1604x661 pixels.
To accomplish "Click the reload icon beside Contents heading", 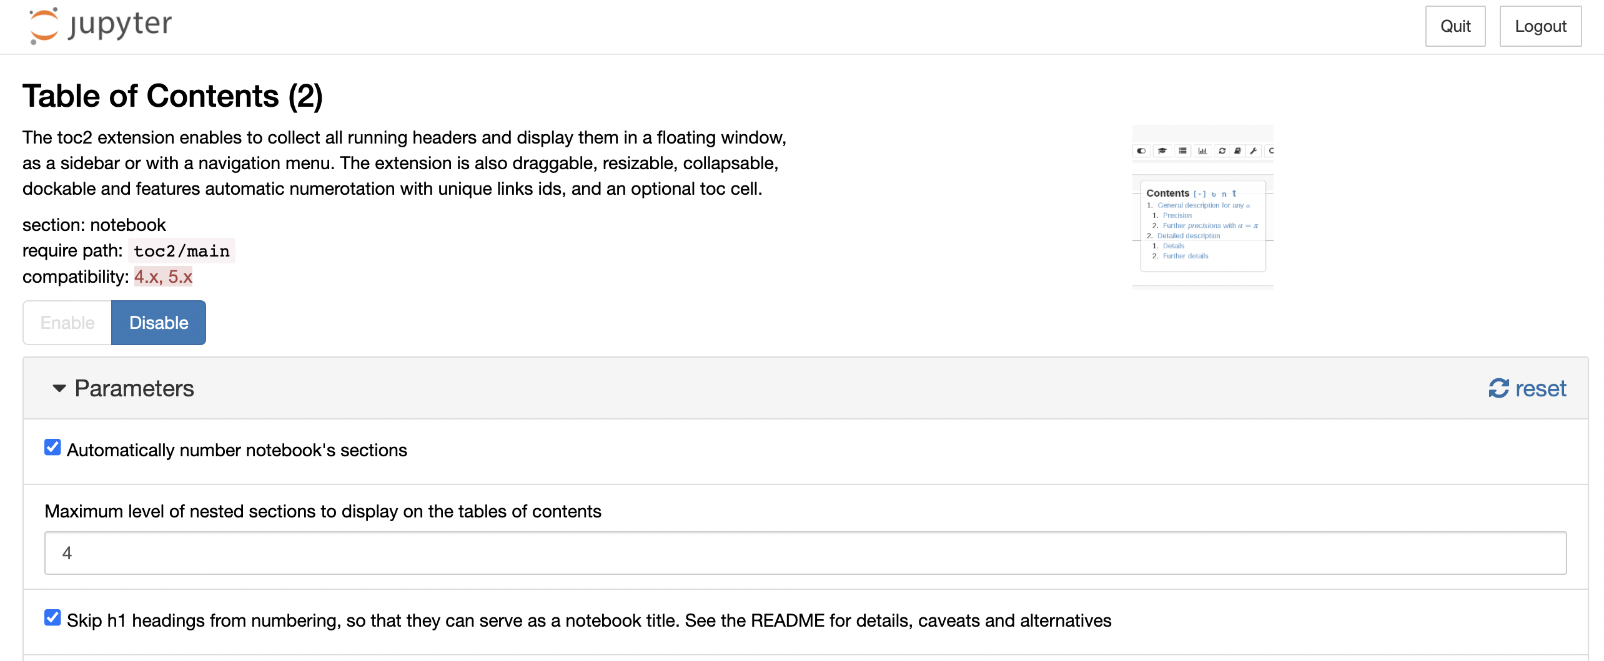I will pyautogui.click(x=1214, y=193).
